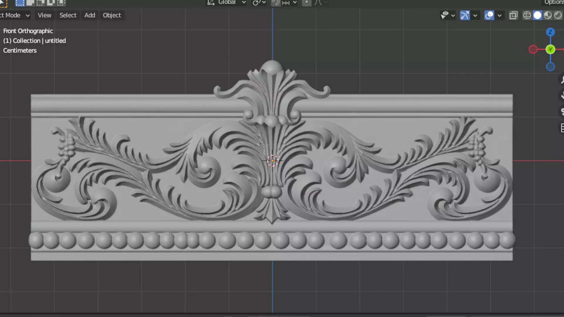Click the lower blue negative Z circle
564x317 pixels.
(550, 67)
